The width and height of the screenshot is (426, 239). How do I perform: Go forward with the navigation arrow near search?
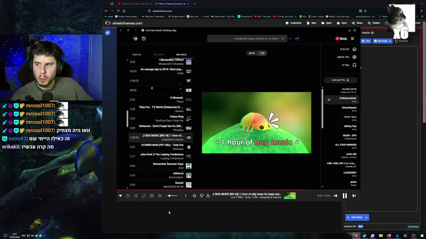pyautogui.click(x=290, y=39)
